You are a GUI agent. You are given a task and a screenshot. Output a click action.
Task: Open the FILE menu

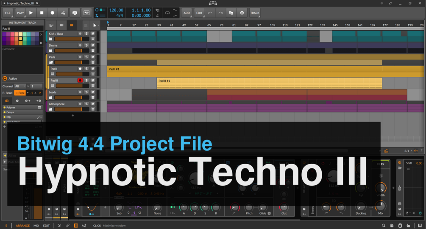tap(8, 13)
